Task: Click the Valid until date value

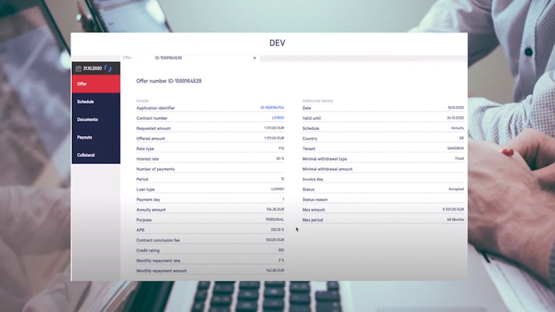Action: click(x=455, y=118)
